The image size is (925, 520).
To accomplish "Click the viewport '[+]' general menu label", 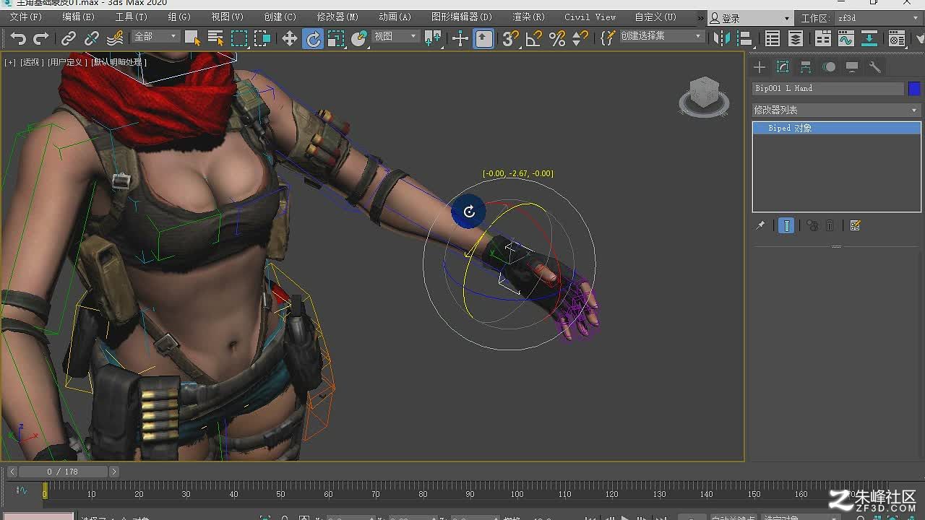I will click(10, 62).
